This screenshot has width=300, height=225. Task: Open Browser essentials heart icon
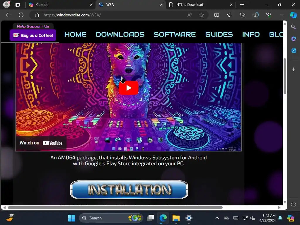(x=268, y=15)
